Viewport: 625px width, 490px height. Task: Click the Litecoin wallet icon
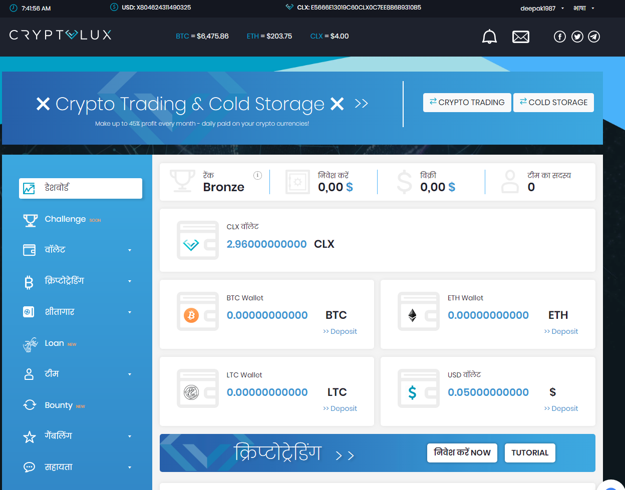coord(197,388)
